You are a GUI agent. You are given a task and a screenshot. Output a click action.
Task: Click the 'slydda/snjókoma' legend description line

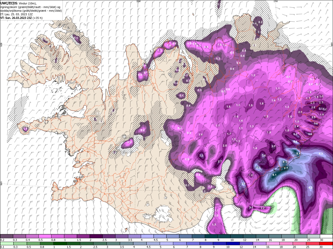[x=31, y=11]
